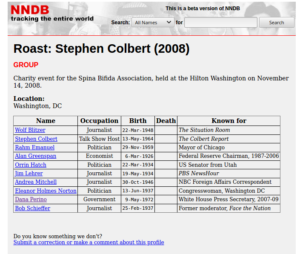Click birth date 29-Nov-1959
The width and height of the screenshot is (300, 254).
[x=138, y=148]
